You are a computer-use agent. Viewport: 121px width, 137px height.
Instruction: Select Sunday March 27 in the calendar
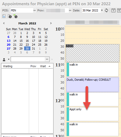pos(9,49)
